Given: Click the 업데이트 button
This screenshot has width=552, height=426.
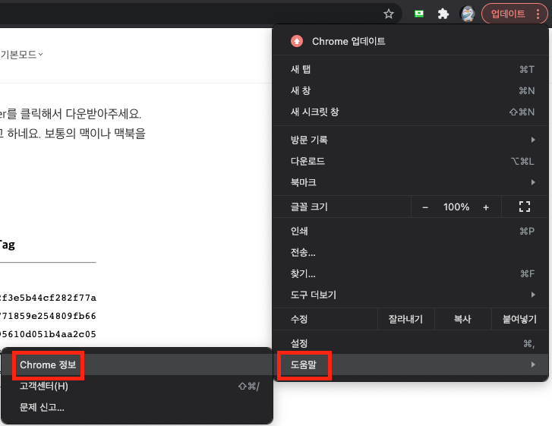Looking at the screenshot, I should (x=508, y=14).
